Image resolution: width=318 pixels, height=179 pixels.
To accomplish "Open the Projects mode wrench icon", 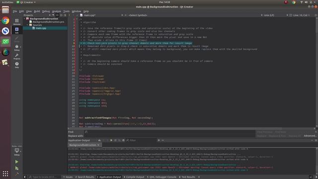I will [x=17, y=56].
